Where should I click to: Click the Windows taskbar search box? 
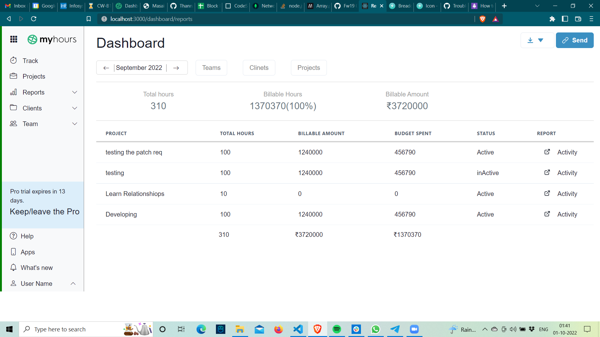point(72,329)
